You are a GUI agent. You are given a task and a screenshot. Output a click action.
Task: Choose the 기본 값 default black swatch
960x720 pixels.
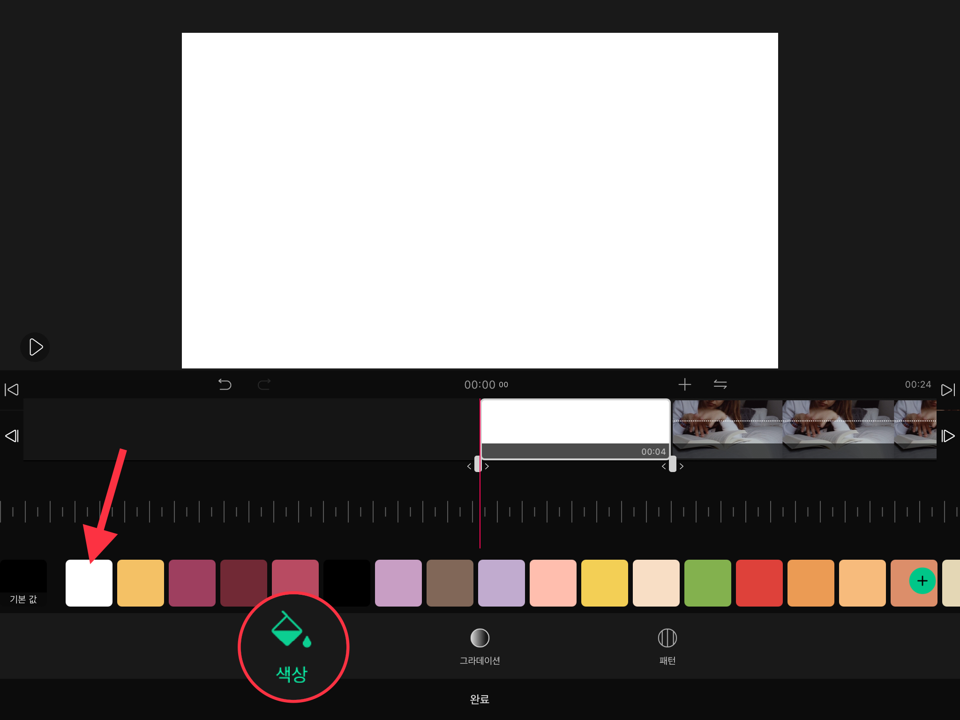tap(23, 583)
